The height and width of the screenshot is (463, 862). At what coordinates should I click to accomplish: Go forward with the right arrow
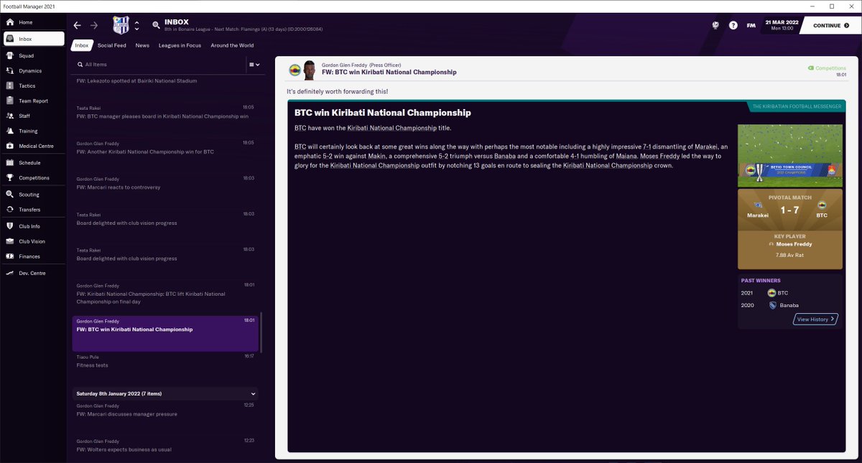93,25
